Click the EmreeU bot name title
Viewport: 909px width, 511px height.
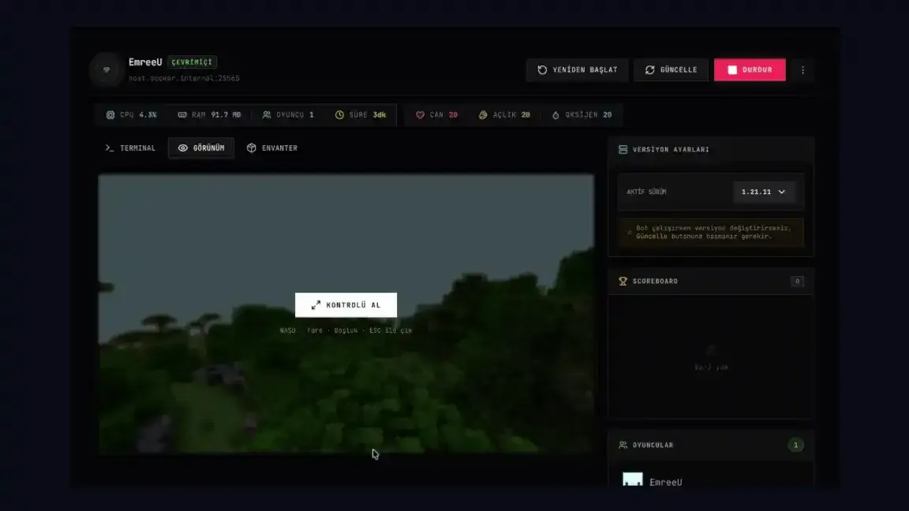coord(145,62)
